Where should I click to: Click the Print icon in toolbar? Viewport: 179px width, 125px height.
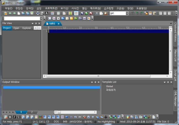[x=38, y=13]
